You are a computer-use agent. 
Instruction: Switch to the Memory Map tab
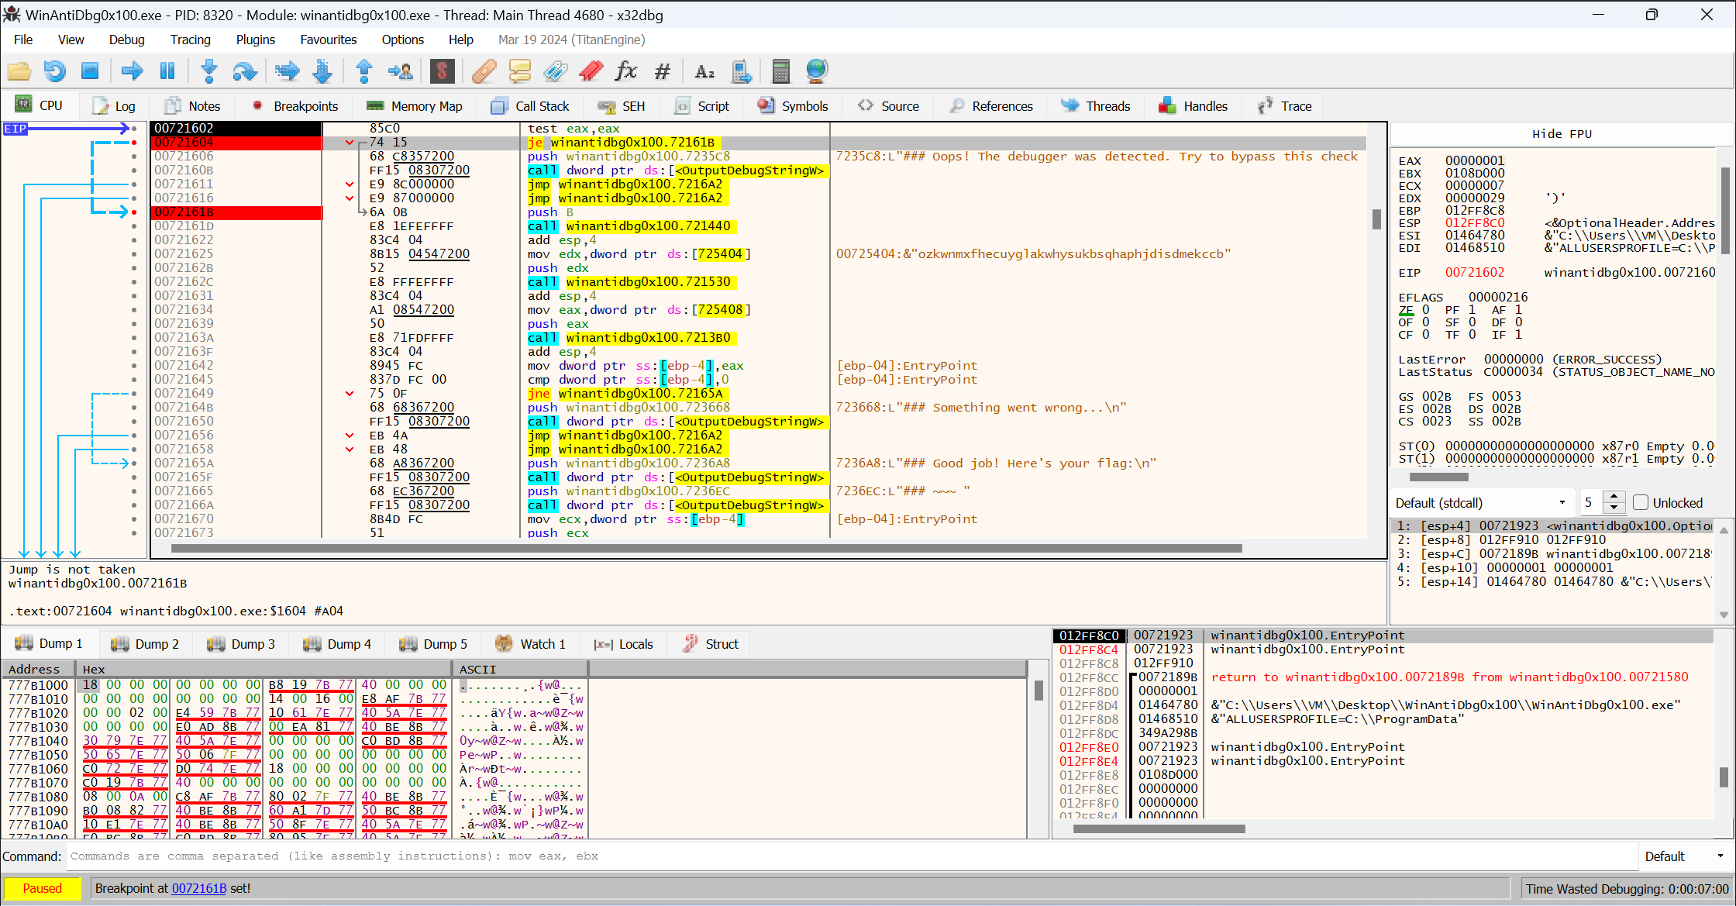415,106
